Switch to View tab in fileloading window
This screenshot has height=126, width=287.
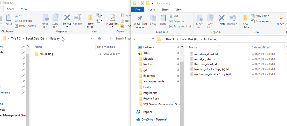(x=179, y=9)
